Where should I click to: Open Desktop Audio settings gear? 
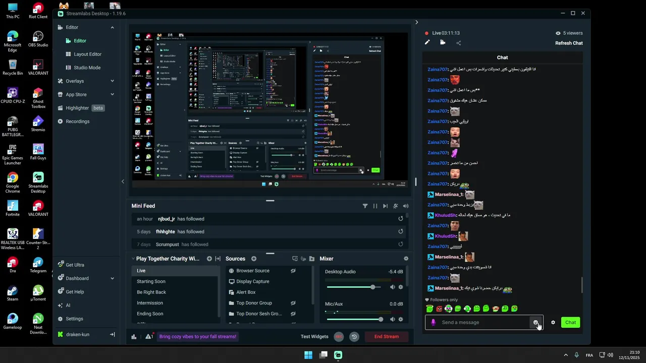click(x=401, y=287)
